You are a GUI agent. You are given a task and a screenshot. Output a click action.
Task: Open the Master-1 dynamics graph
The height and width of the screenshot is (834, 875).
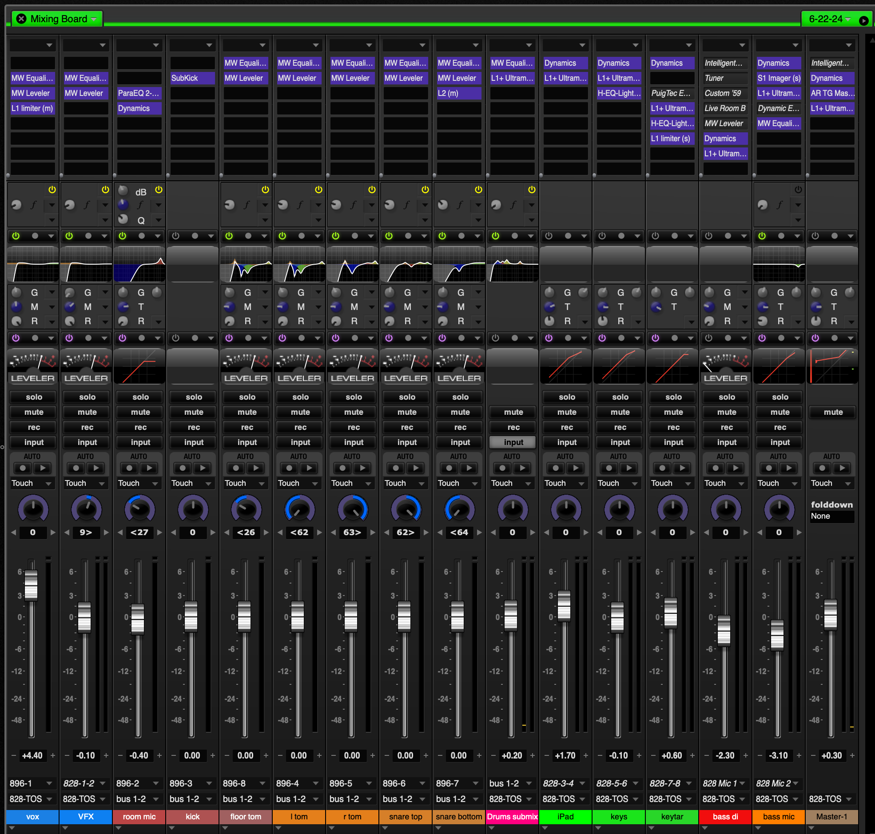[832, 367]
